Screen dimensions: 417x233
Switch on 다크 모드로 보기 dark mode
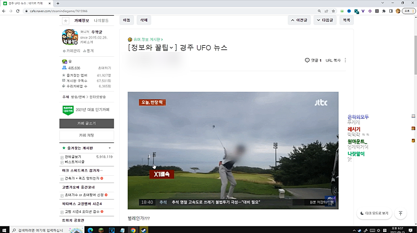(374, 213)
